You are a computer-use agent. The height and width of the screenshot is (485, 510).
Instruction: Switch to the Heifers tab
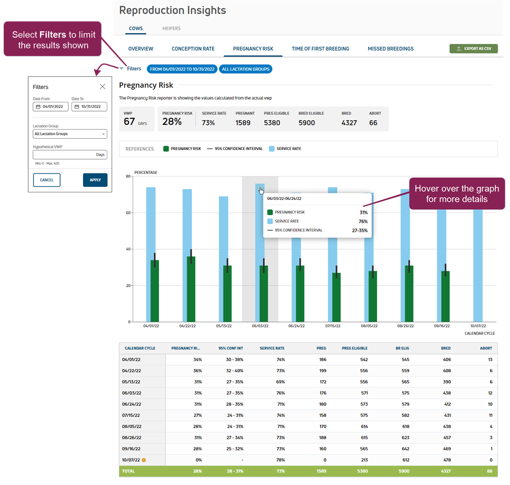point(171,28)
